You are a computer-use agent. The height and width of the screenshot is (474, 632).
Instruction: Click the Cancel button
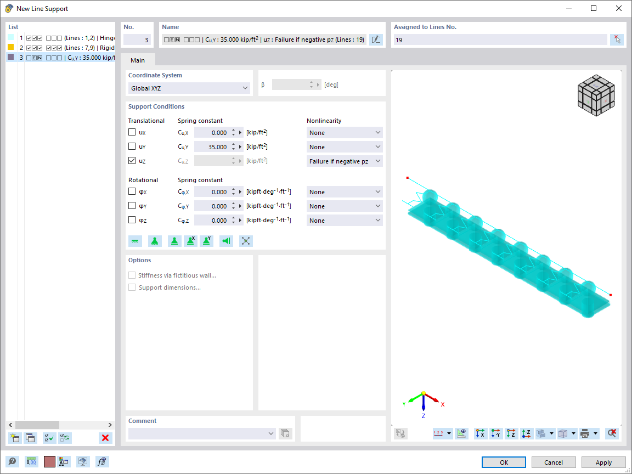pos(554,462)
